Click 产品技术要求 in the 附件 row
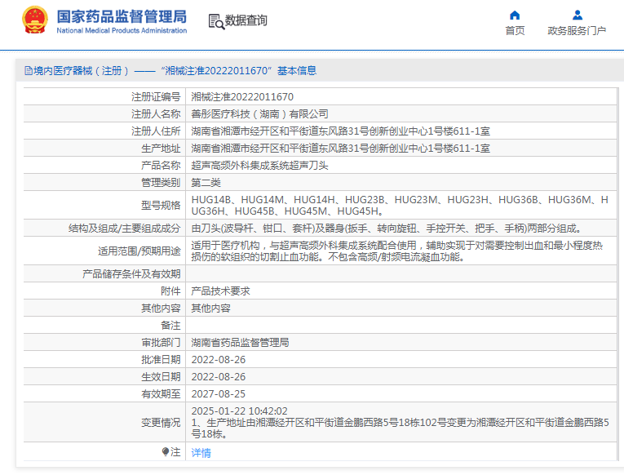This screenshot has width=624, height=475. coord(220,291)
